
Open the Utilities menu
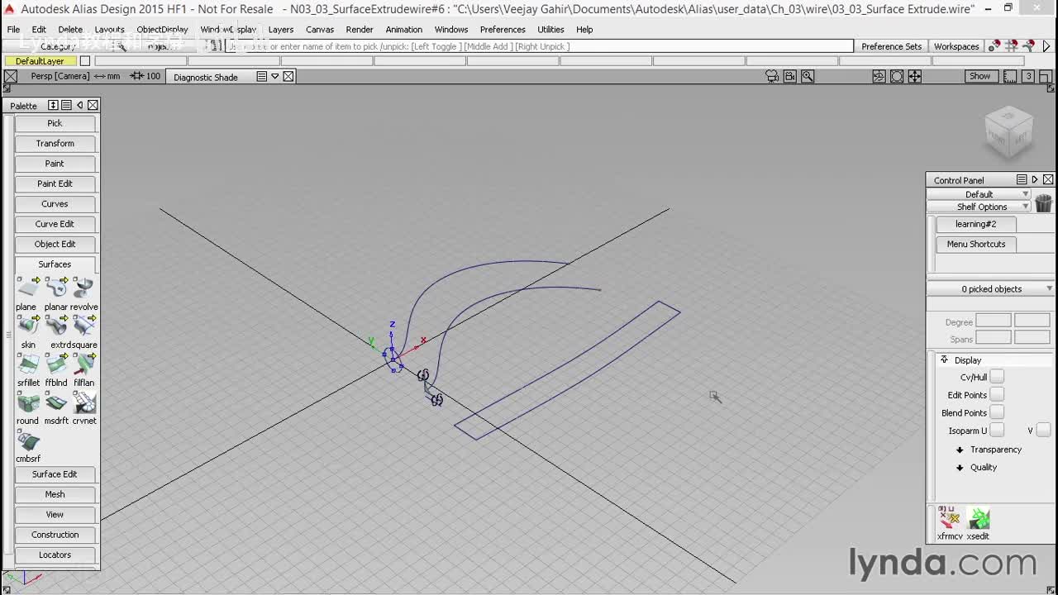550,29
